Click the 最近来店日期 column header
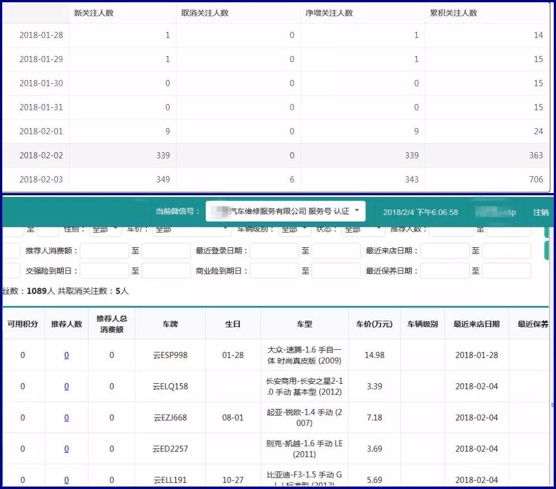Image resolution: width=556 pixels, height=489 pixels. click(x=476, y=324)
